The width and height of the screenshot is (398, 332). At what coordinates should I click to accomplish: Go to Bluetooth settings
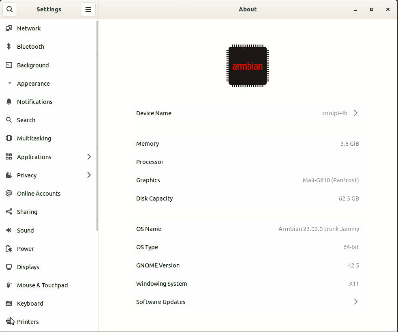pos(48,47)
